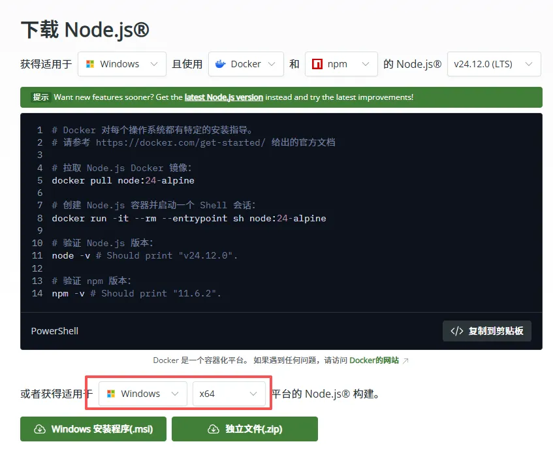Click the Windows logo icon in top selector

90,64
